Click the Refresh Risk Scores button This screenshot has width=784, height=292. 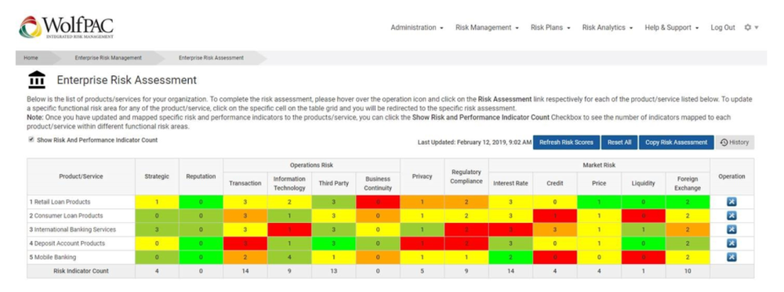566,142
